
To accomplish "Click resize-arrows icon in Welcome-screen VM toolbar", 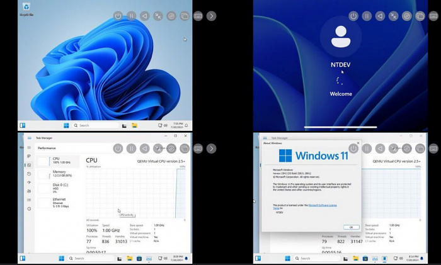I will 394,16.
